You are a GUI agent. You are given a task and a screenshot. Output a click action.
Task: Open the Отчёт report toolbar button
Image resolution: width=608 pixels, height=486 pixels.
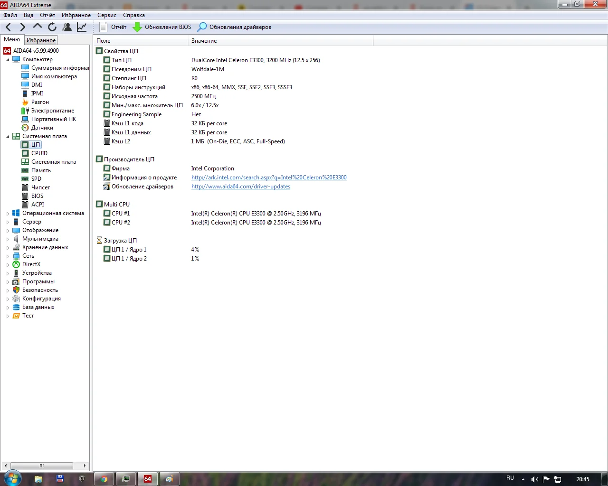[x=113, y=27]
